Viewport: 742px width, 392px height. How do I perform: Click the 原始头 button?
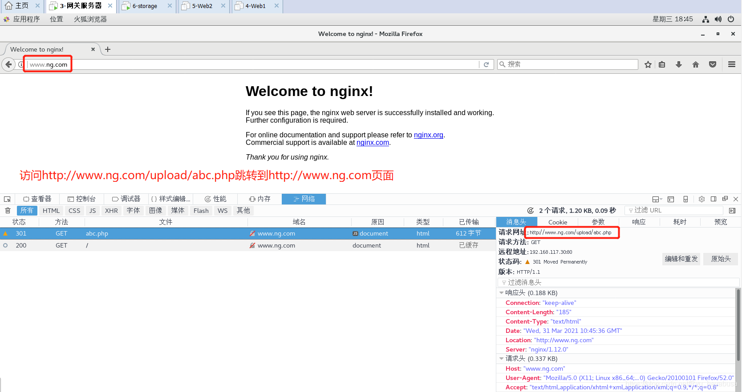[721, 259]
